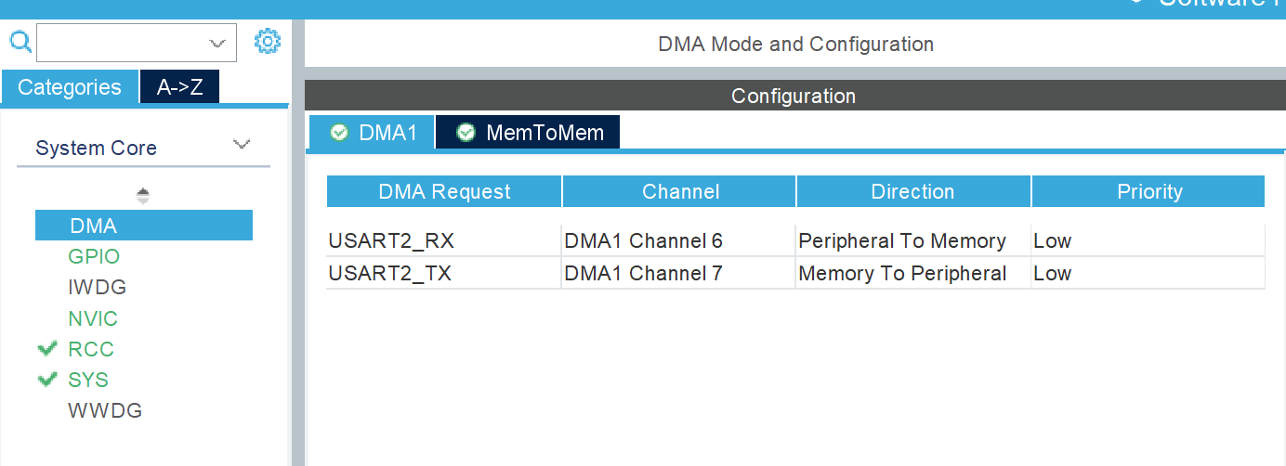The image size is (1286, 466).
Task: Click the DMA1 Channel 7 cell
Action: pyautogui.click(x=678, y=274)
